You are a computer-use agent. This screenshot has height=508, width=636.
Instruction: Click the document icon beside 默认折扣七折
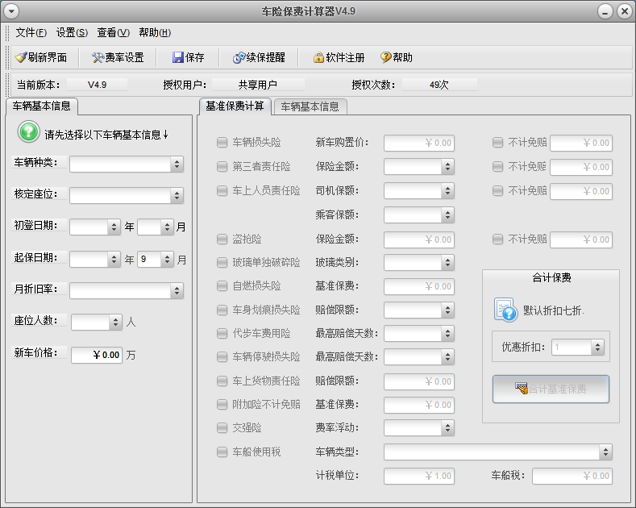(x=505, y=310)
